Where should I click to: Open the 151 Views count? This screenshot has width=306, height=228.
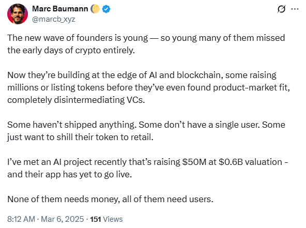click(106, 219)
